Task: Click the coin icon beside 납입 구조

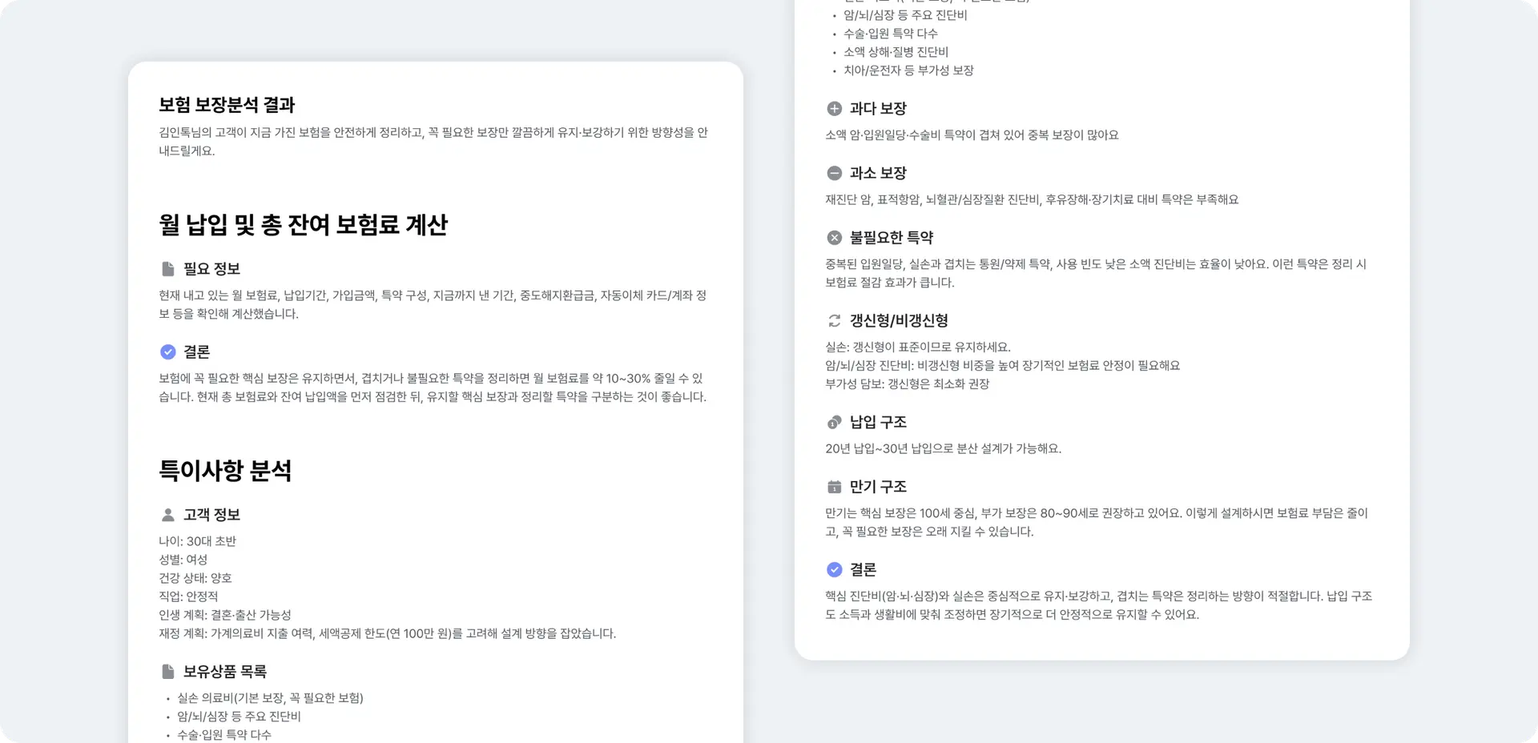Action: [x=834, y=423]
